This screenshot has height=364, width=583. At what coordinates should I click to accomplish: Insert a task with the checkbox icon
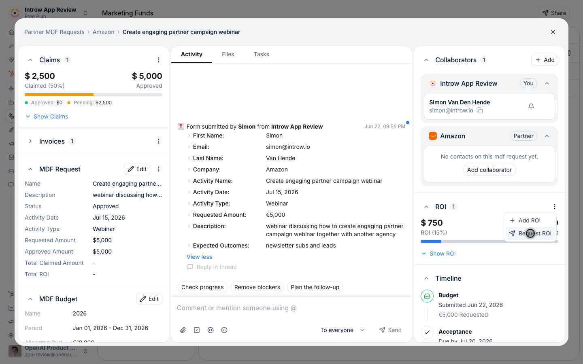[197, 330]
